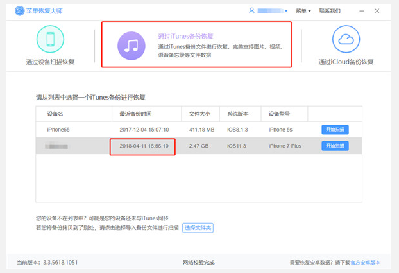Click the 最近备份时间 column header
399x273 pixels.
tap(135, 114)
